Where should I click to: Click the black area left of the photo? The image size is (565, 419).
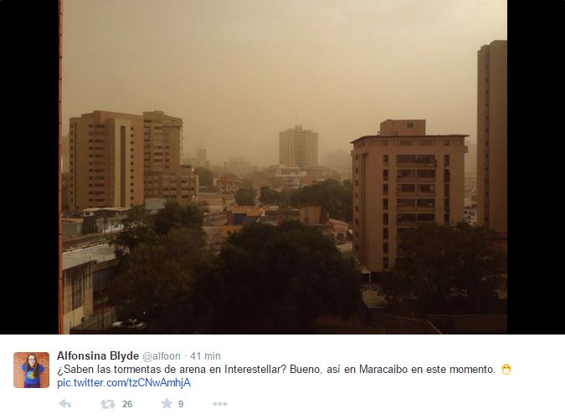[x=29, y=167]
